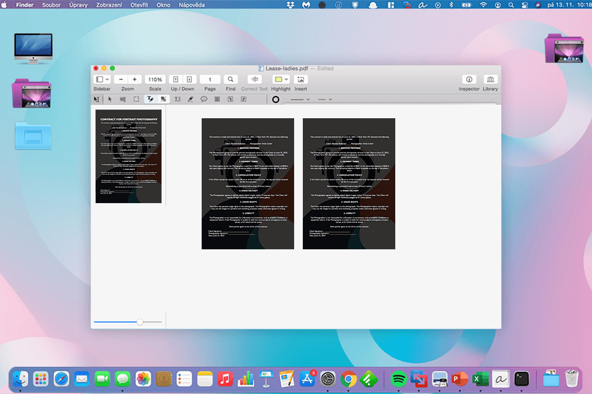Screen dimensions: 592x394
Task: Expand the Highlight color dropdown arrow
Action: (286, 79)
